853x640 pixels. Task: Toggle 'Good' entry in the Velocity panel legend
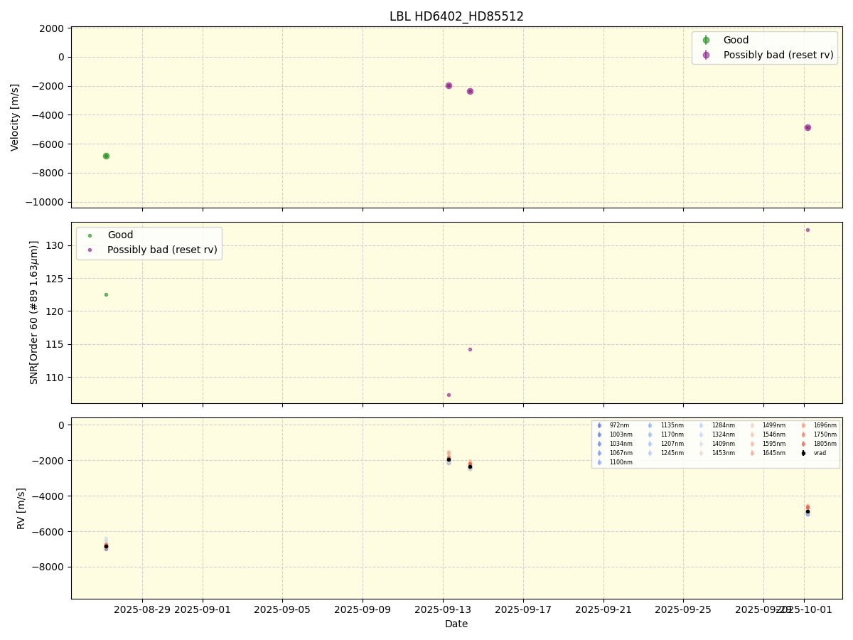click(x=735, y=40)
